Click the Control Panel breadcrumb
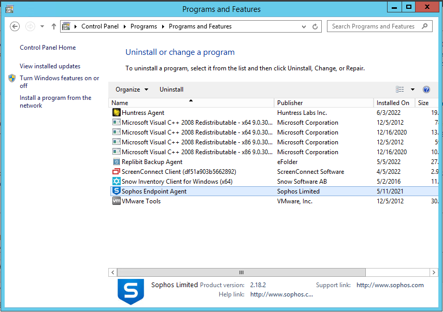This screenshot has height=312, width=443. click(100, 26)
